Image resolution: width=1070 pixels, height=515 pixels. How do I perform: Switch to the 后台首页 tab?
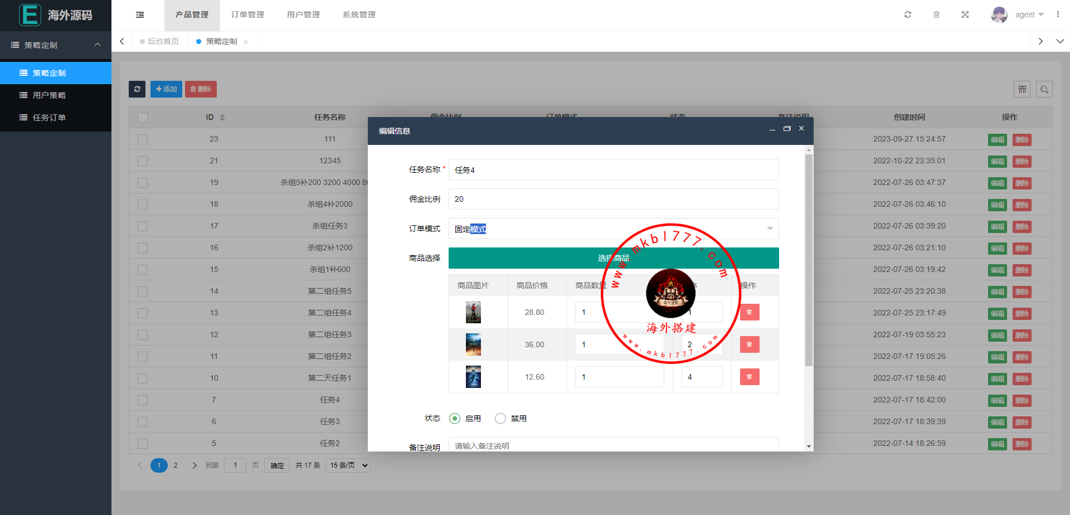[x=160, y=41]
